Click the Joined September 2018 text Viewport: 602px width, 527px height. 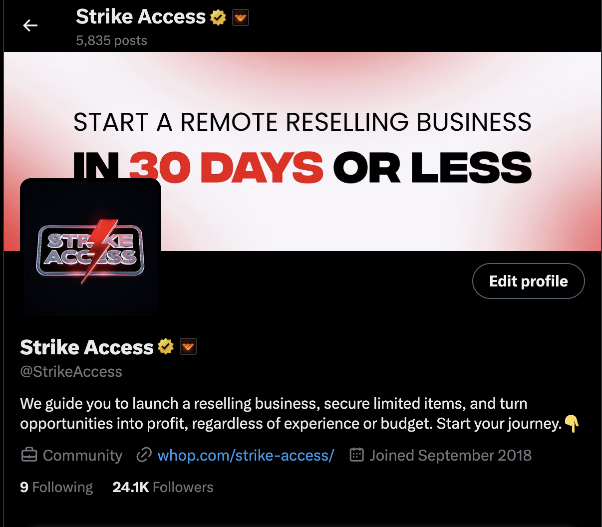point(450,455)
